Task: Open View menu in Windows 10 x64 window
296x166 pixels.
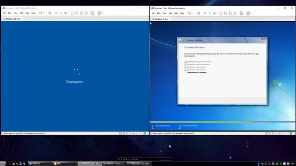Action: (x=15, y=13)
